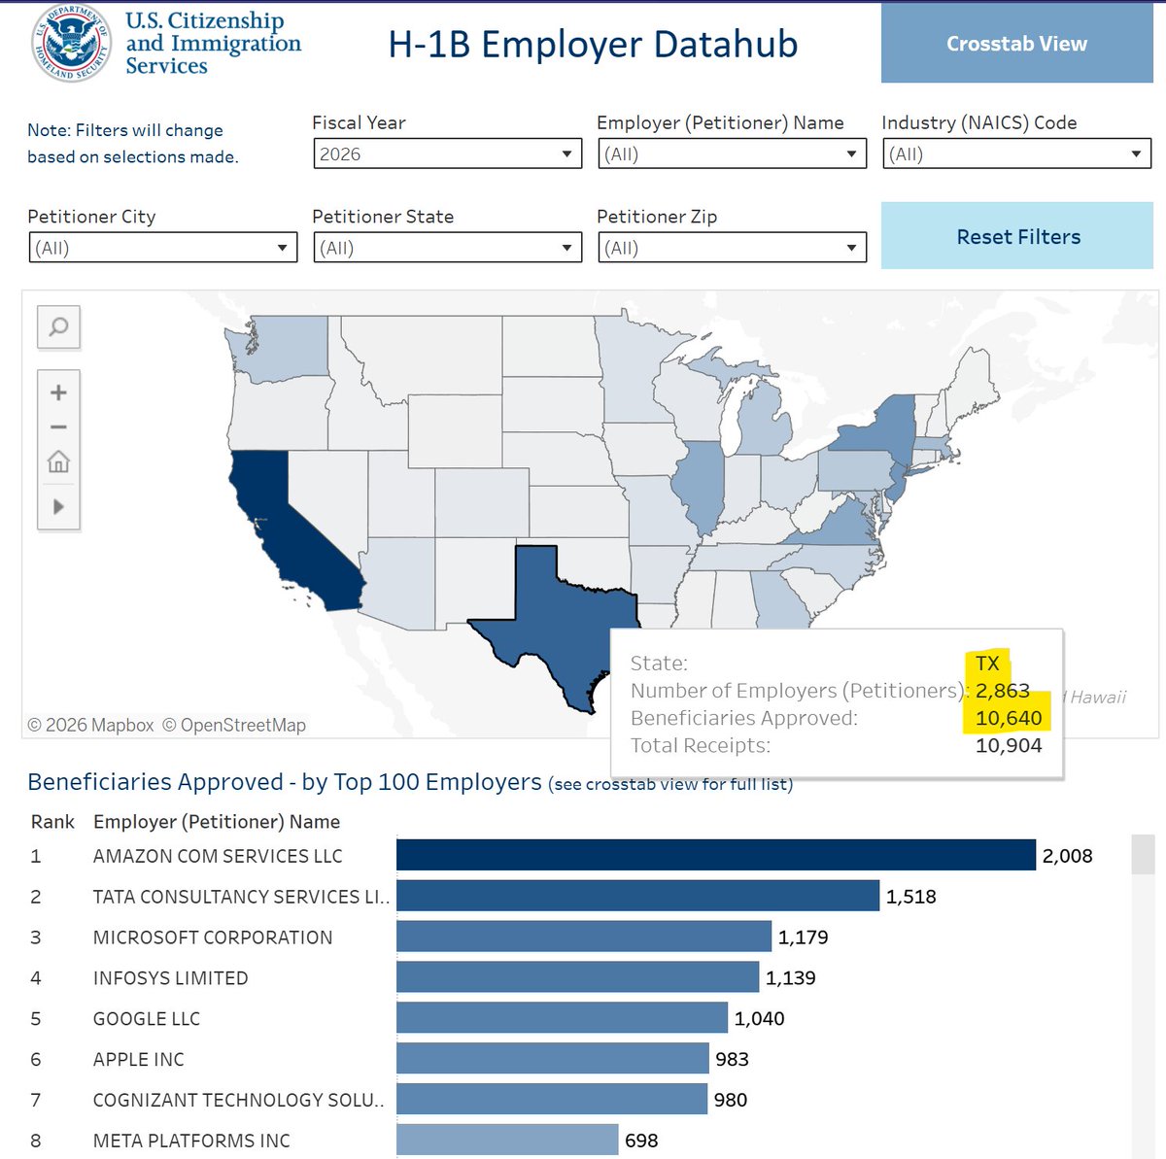Viewport: 1166px width, 1159px height.
Task: Open the Petitioner Zip dropdown
Action: pos(732,248)
